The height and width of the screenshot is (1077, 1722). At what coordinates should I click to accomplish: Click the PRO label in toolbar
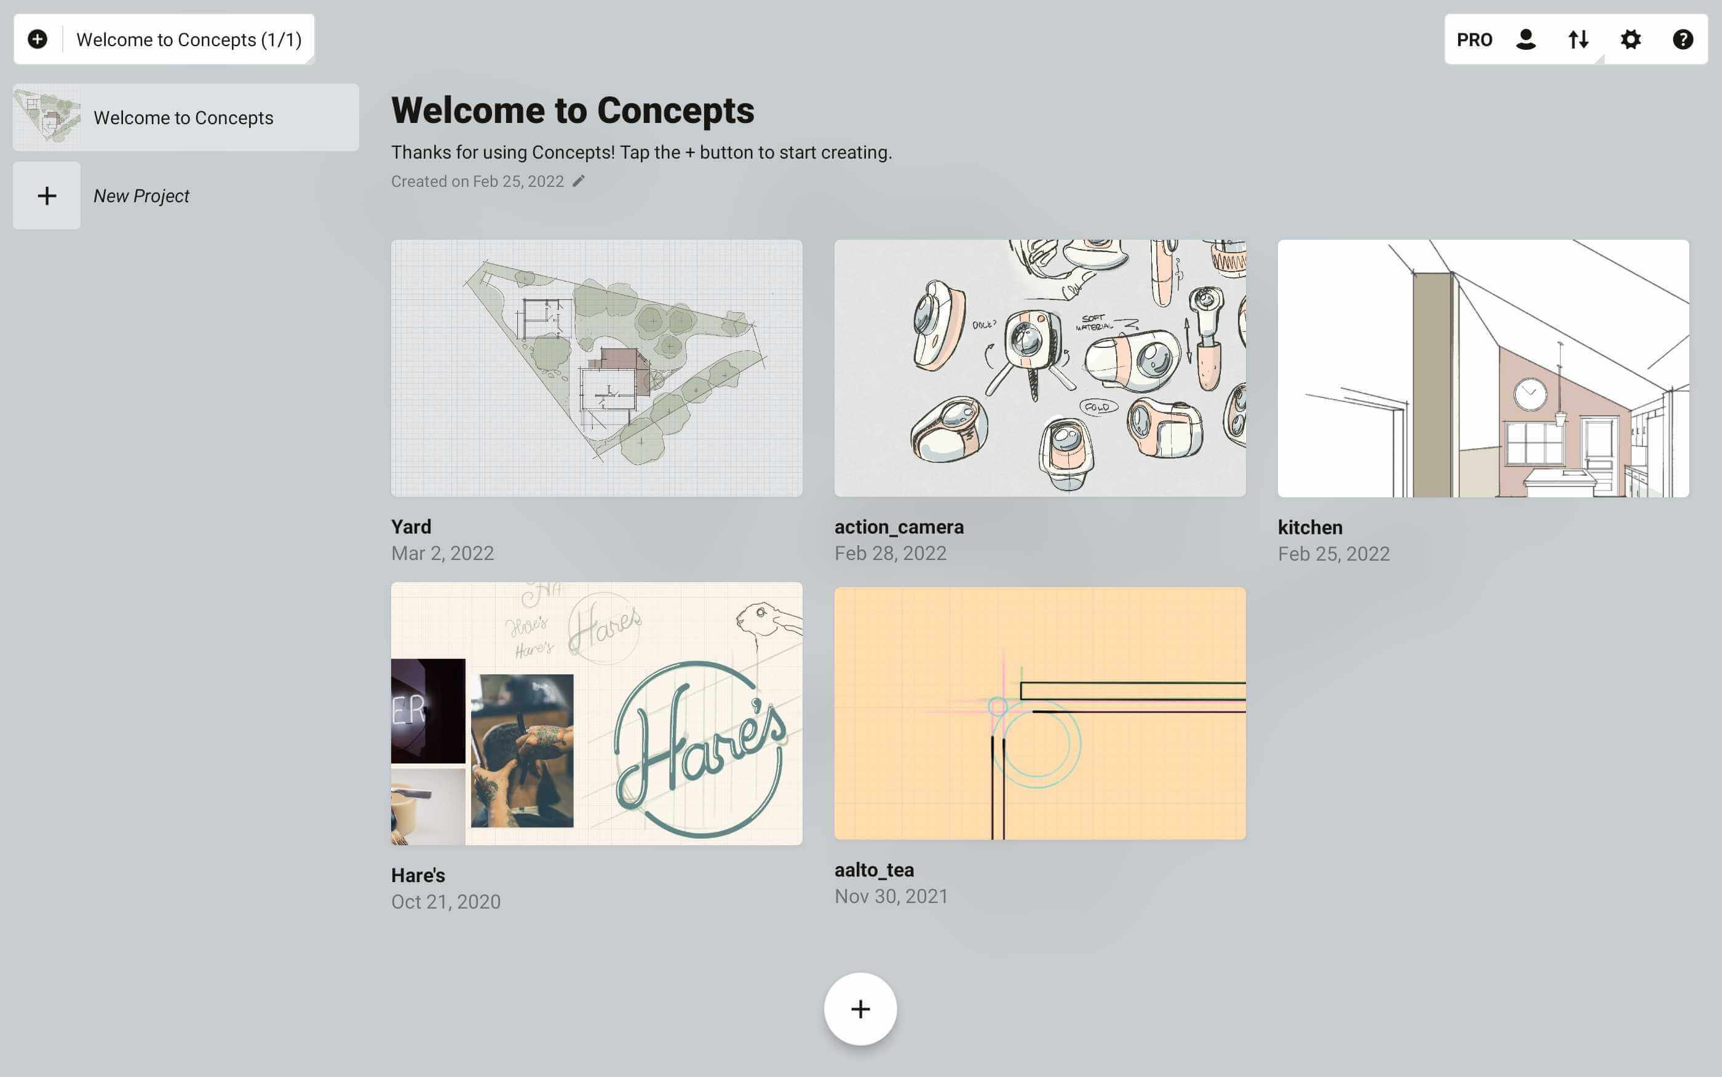1474,39
